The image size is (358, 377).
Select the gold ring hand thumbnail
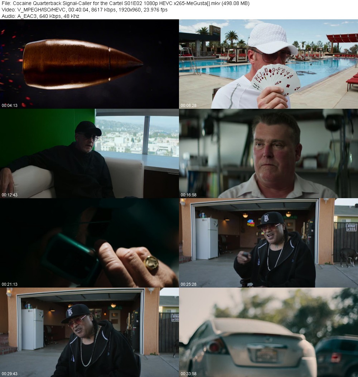[89, 243]
